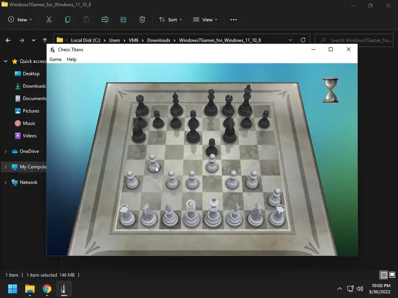Open the View dropdown in File Explorer
The width and height of the screenshot is (398, 298).
[x=205, y=19]
